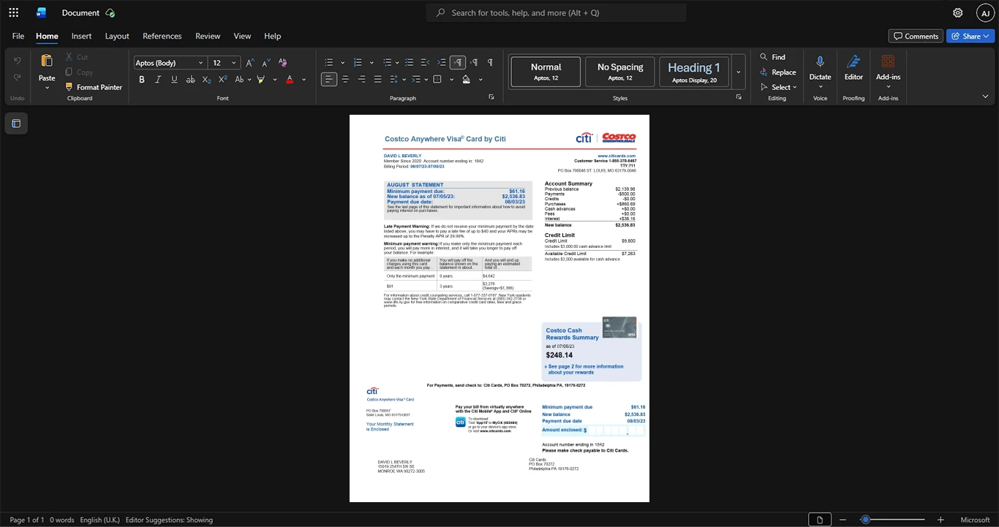
Task: Open the Editor proofing tool
Action: coord(853,67)
